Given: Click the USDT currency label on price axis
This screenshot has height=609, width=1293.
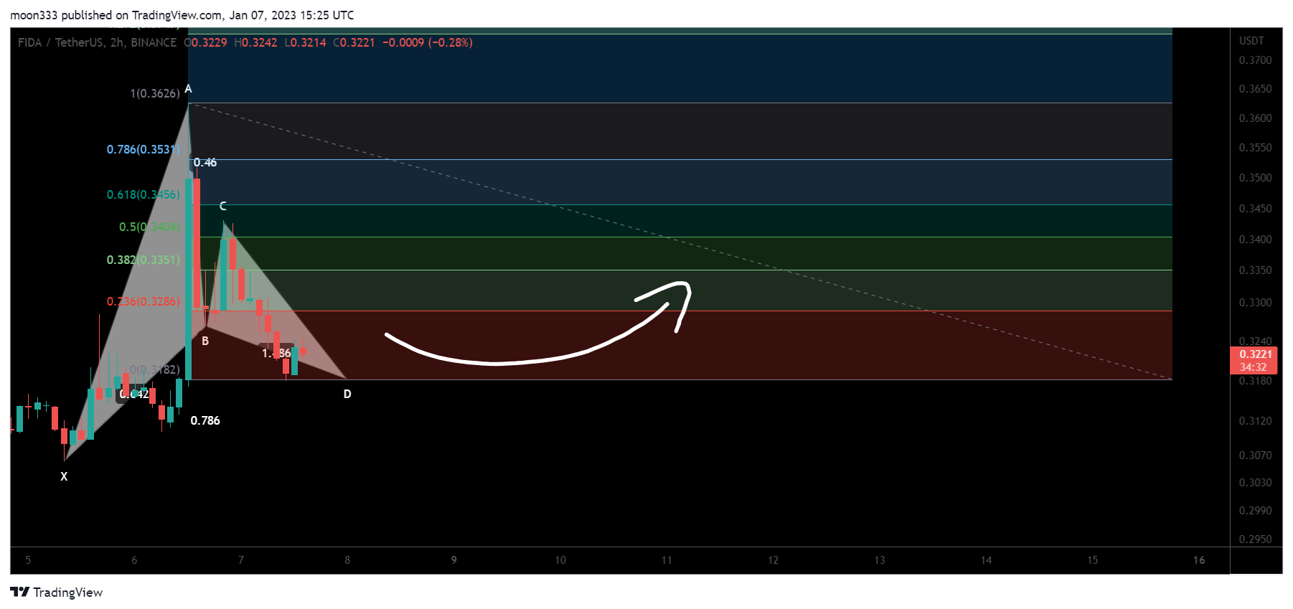Looking at the screenshot, I should (x=1251, y=41).
